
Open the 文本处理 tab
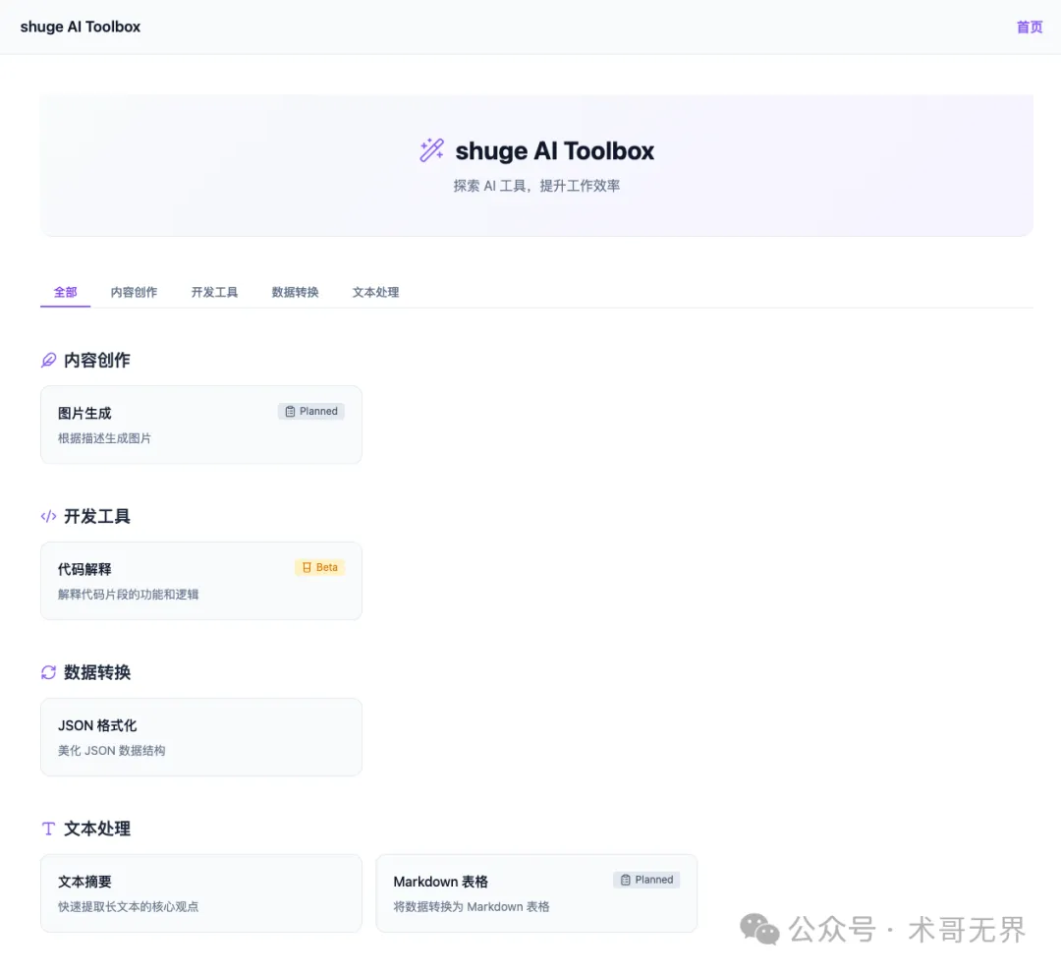pyautogui.click(x=375, y=293)
